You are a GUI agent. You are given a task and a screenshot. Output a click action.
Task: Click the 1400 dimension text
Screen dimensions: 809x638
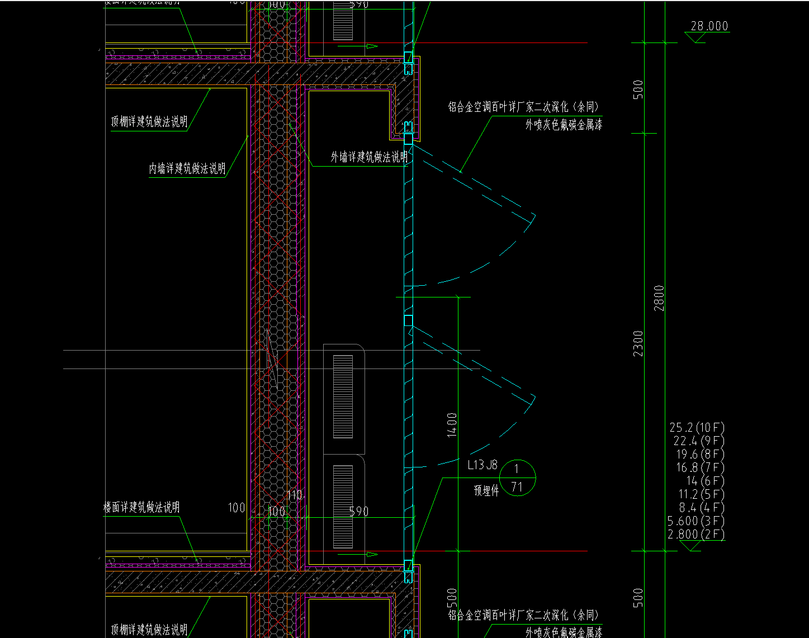coord(452,424)
